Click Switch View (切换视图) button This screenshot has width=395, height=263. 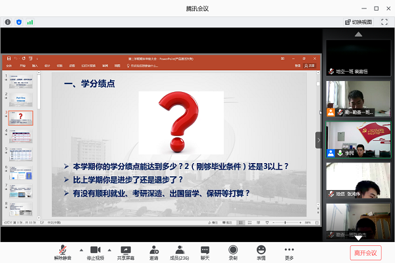click(x=358, y=22)
